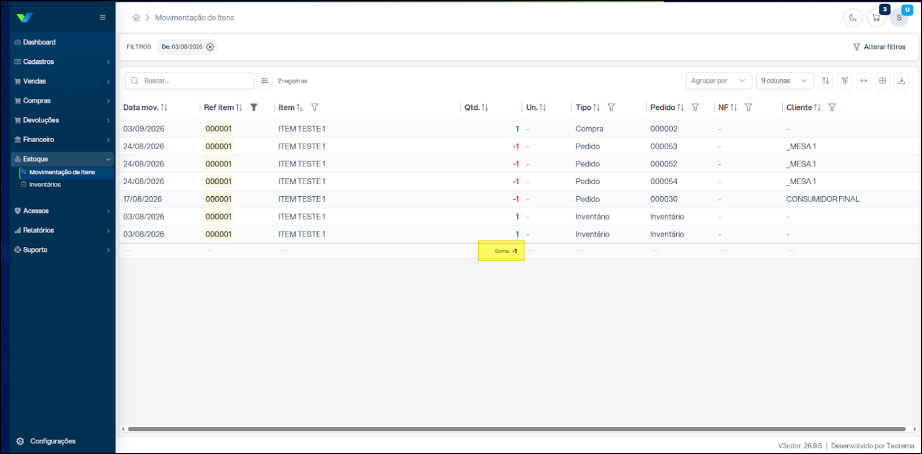Screen dimensions: 922x454
Task: Expand the Cadastros menu
Action: click(x=62, y=62)
